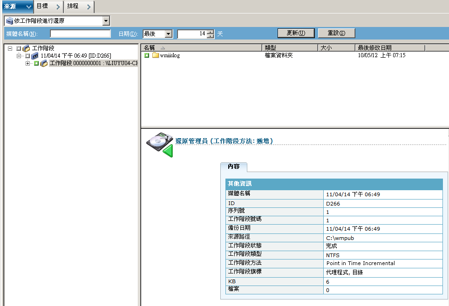Open the 依工作階段進行還原 restore type dropdown
Image resolution: width=449 pixels, height=306 pixels.
tap(106, 20)
